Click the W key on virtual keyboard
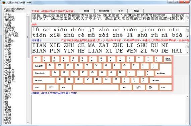Image resolution: width=191 pixels, height=126 pixels. (60, 66)
